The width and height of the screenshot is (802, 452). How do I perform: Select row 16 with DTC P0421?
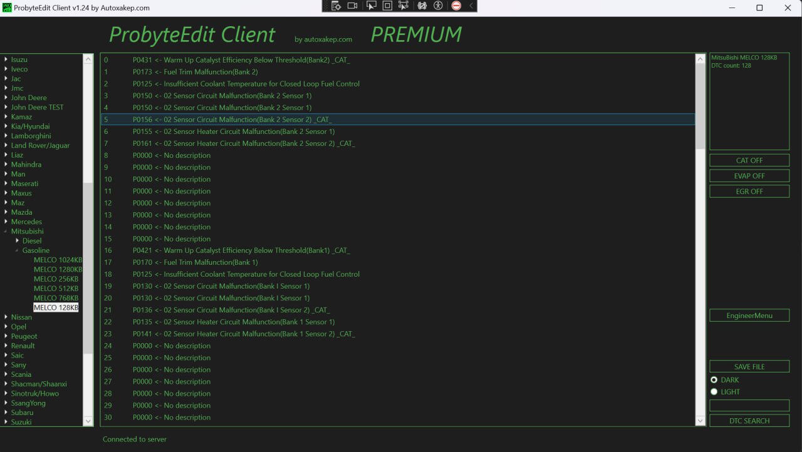pyautogui.click(x=241, y=250)
